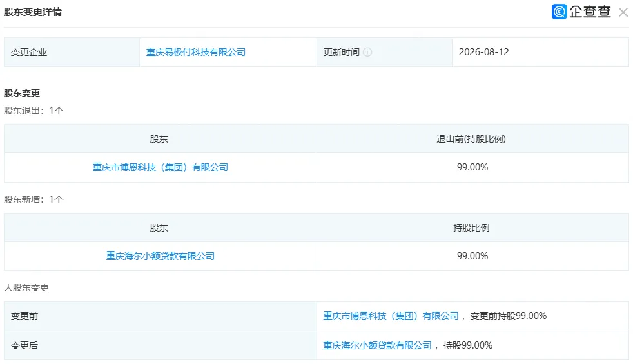Click the 变更前 row label

point(24,316)
